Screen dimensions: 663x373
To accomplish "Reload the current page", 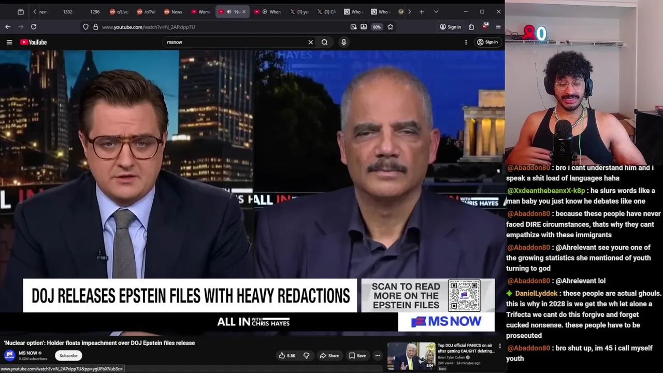I will (34, 26).
